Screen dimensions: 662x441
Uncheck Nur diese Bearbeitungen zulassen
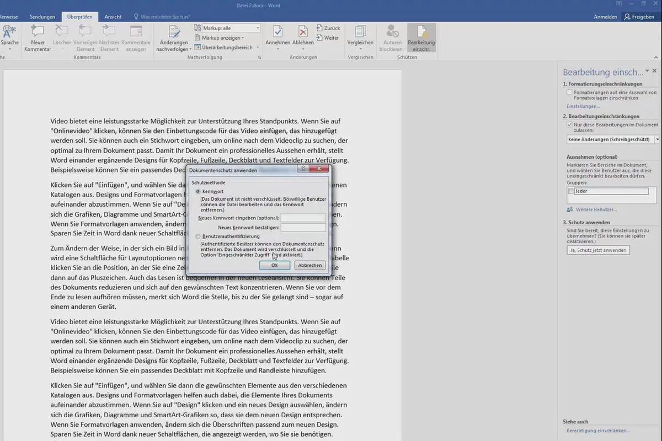point(570,125)
